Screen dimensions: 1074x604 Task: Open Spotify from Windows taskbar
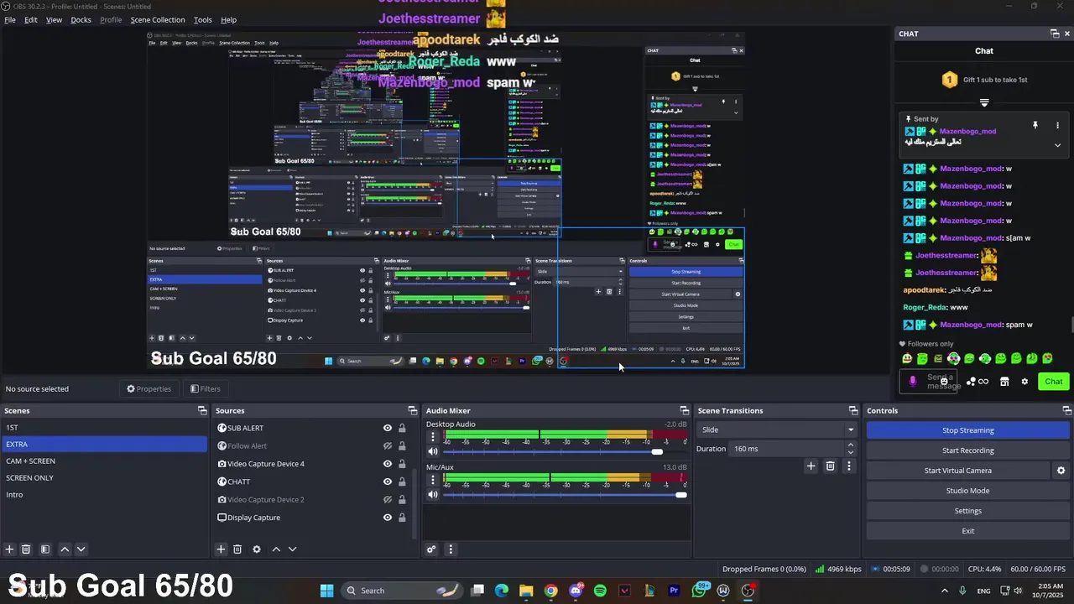[600, 591]
